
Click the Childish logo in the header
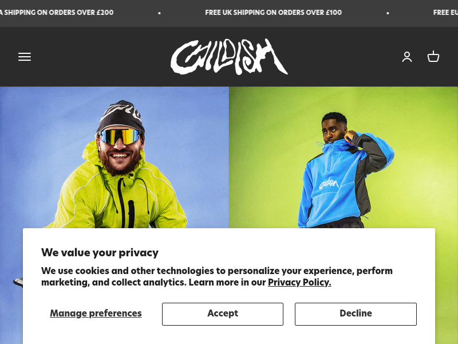tap(230, 57)
